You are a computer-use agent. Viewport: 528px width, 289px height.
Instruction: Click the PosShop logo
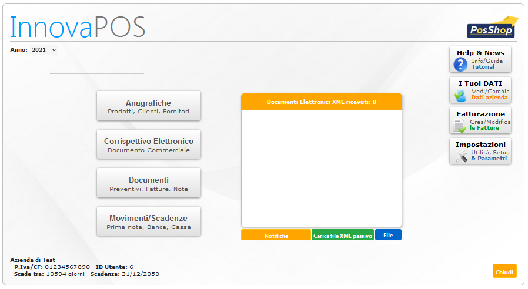click(492, 27)
